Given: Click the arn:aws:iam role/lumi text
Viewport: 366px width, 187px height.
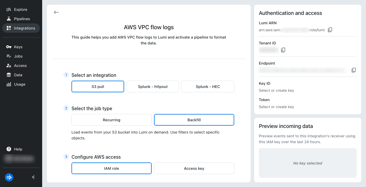Looking at the screenshot, I should coord(292,30).
